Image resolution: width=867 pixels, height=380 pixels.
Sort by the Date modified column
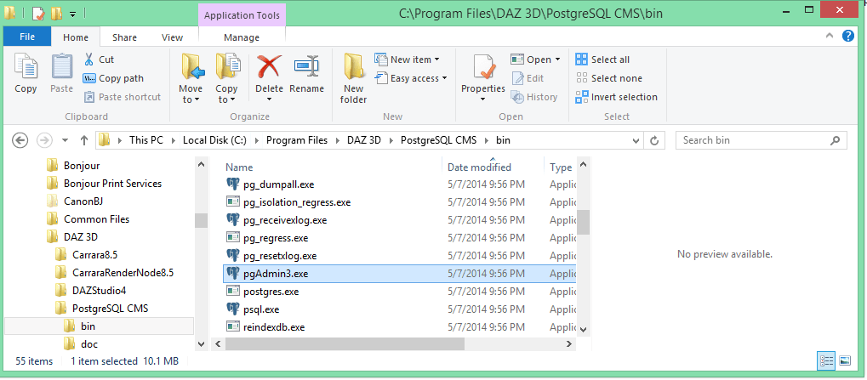[479, 167]
